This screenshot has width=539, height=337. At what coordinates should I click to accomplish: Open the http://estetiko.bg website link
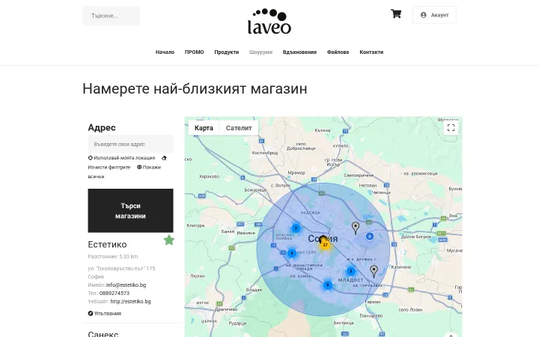[130, 302]
